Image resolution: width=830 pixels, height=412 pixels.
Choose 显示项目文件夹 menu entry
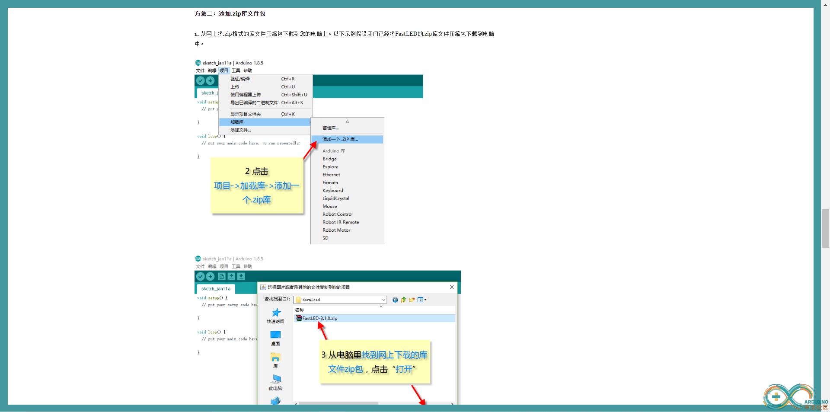coord(265,114)
